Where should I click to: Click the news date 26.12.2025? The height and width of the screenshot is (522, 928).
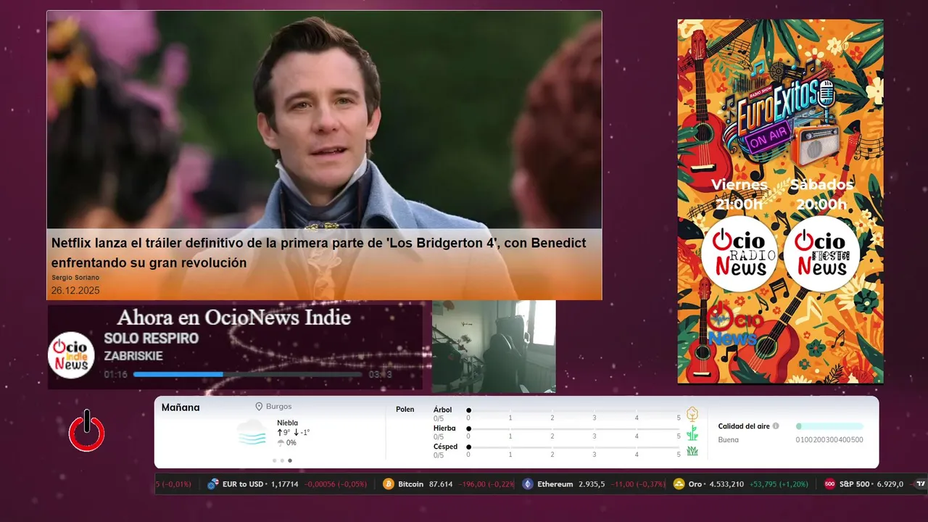(x=75, y=291)
